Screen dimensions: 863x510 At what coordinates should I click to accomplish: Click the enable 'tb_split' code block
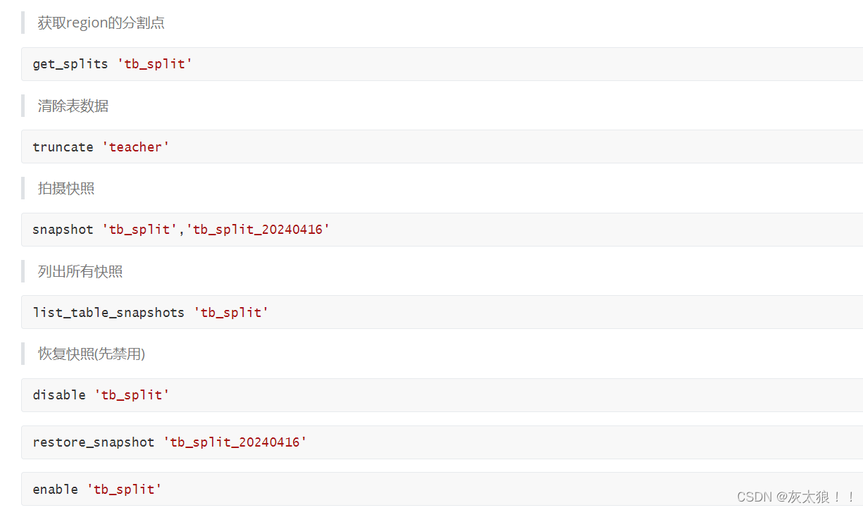pos(442,489)
